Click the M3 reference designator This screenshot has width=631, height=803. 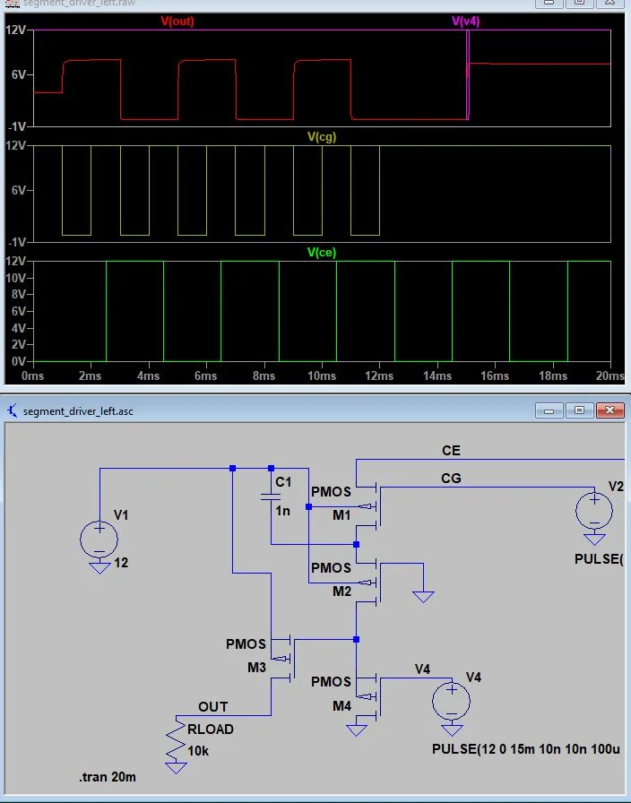[256, 668]
